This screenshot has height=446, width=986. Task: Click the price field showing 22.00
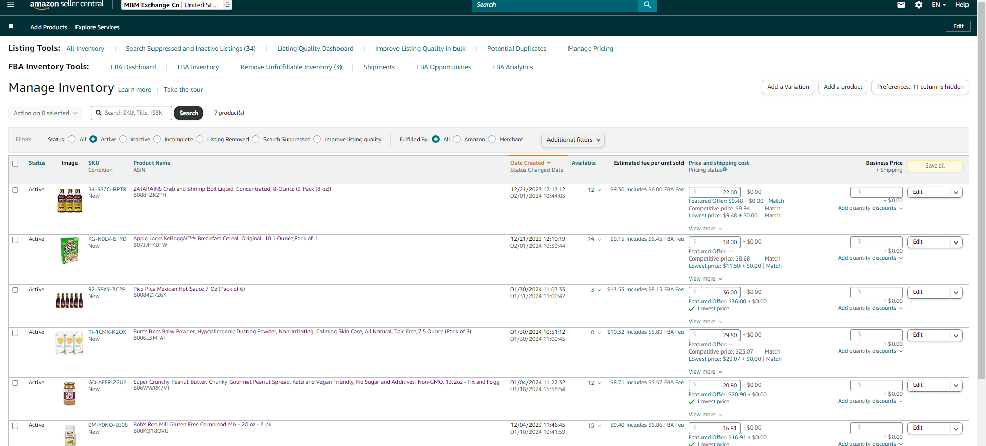714,192
